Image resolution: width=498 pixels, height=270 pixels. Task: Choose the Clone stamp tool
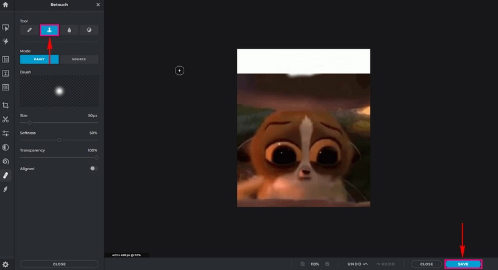(49, 30)
